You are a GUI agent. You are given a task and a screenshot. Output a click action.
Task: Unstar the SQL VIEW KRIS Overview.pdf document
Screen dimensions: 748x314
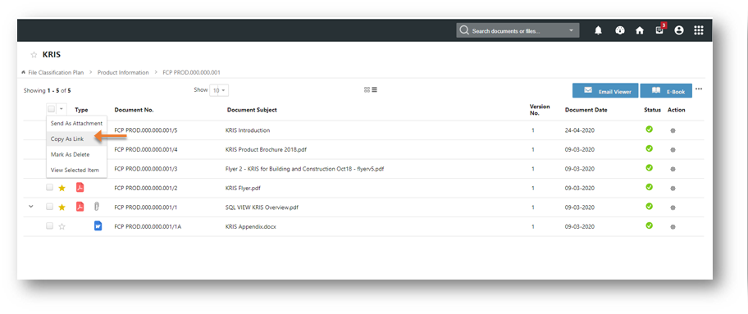click(62, 207)
